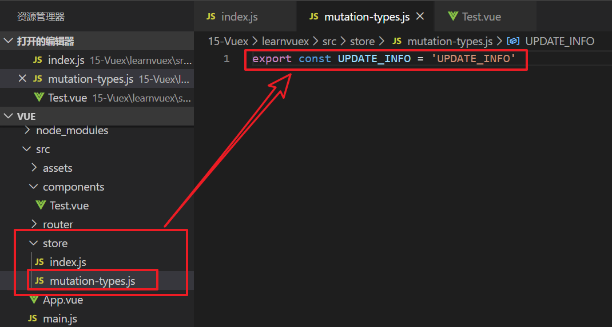Close the mutation-types.js tab with its X

(x=420, y=17)
